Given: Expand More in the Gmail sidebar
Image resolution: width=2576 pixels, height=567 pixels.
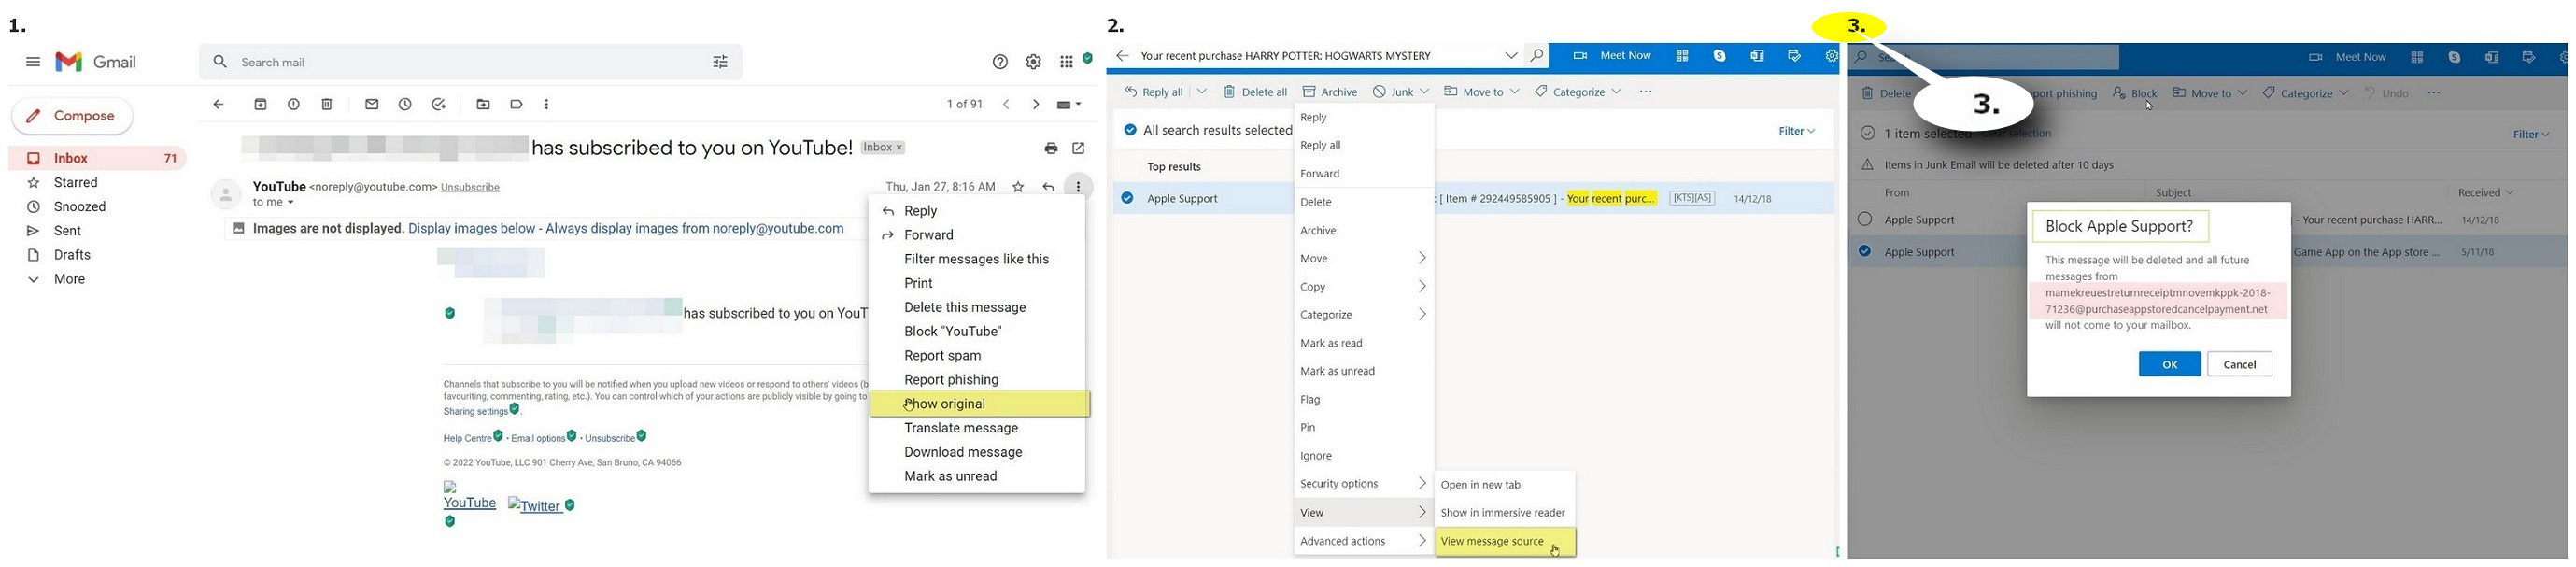Looking at the screenshot, I should pos(69,279).
